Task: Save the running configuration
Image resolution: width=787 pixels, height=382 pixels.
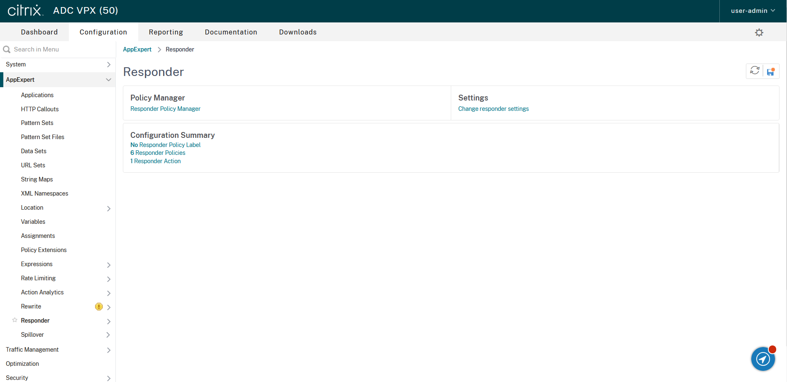Action: tap(771, 71)
